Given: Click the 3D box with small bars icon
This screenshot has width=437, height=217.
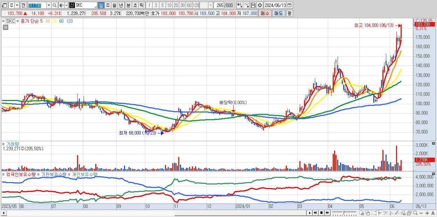Looking at the screenshot, I should (x=403, y=213).
